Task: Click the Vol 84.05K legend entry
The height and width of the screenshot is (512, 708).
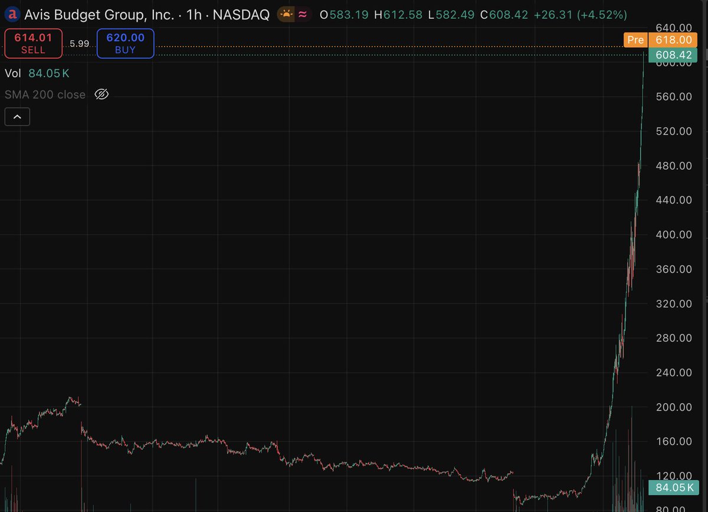Action: [x=37, y=73]
